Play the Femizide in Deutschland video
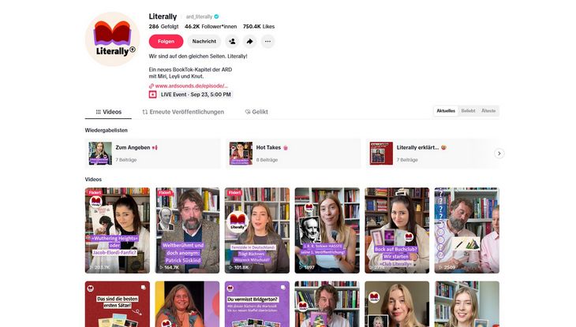 257,231
